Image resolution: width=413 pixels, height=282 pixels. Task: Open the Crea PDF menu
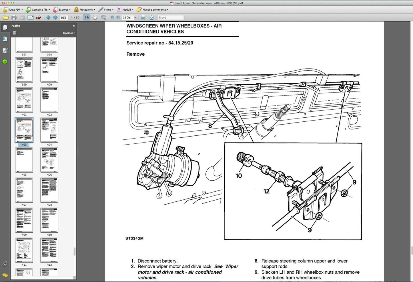point(13,10)
